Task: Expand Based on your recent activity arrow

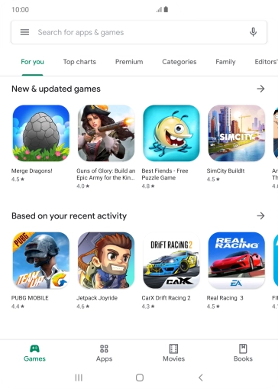Action: 260,216
